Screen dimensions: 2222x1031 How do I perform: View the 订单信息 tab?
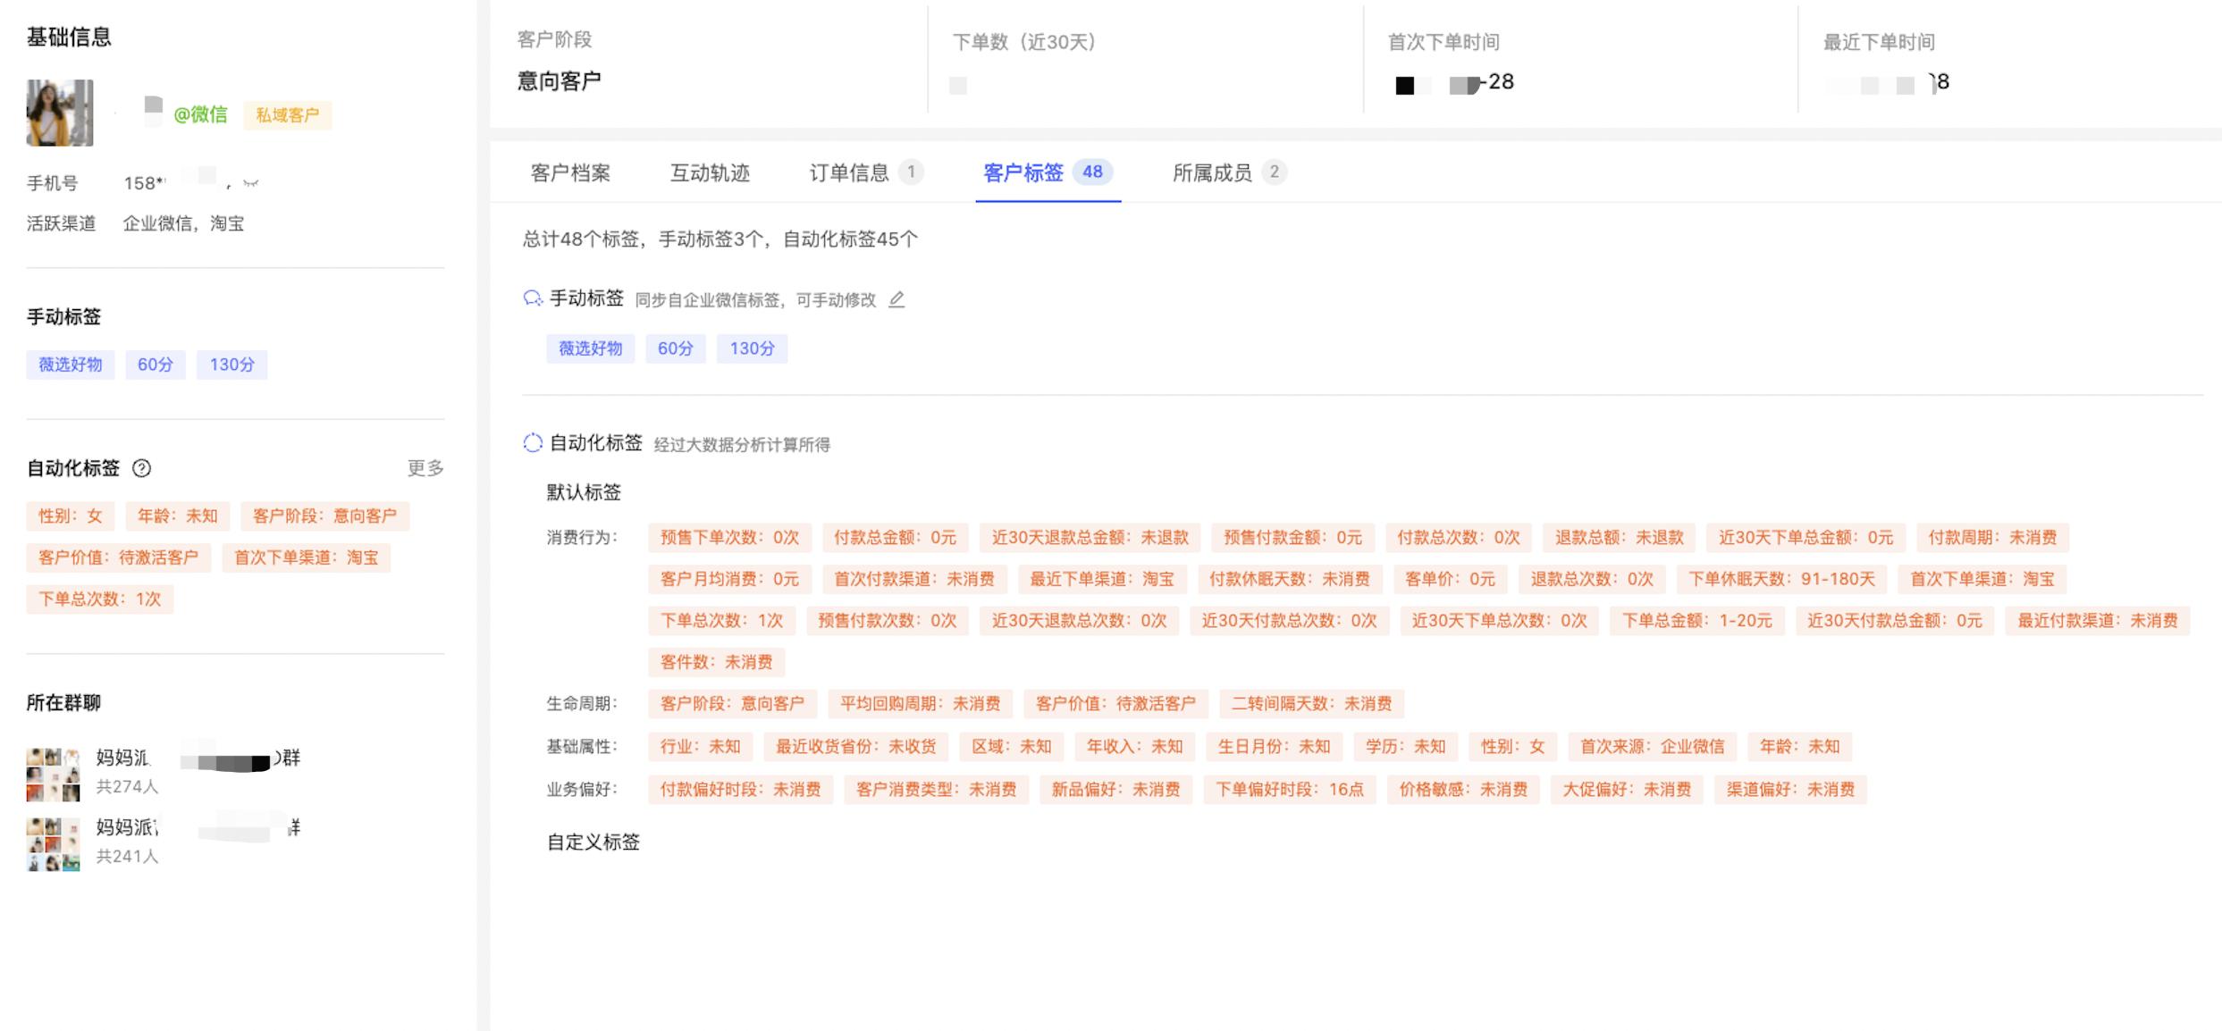(850, 172)
